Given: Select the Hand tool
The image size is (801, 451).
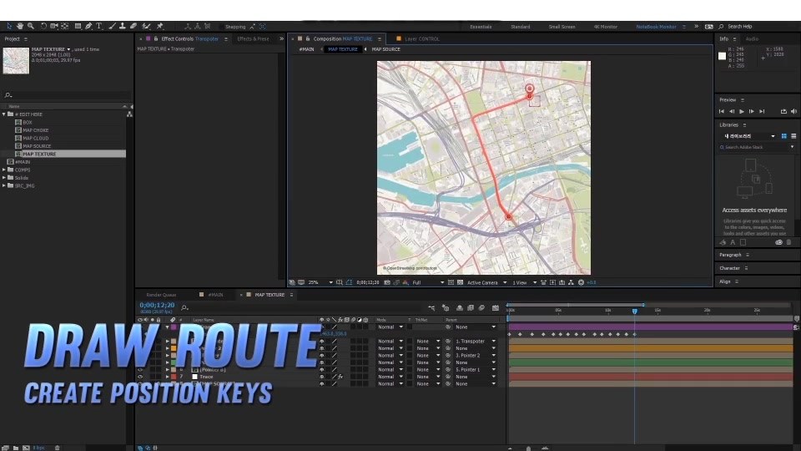Looking at the screenshot, I should [20, 26].
